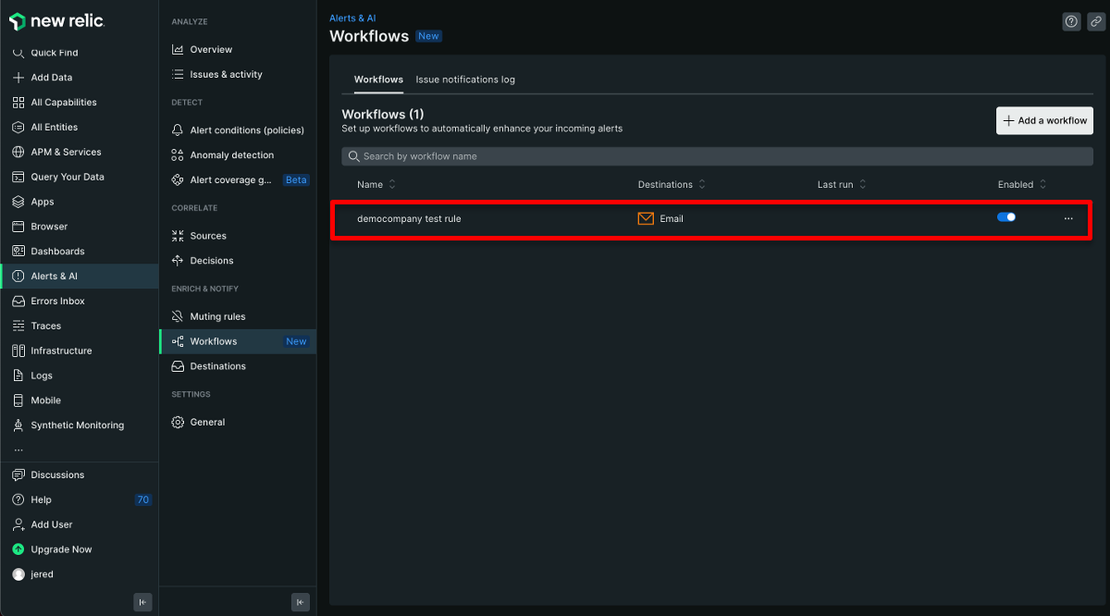This screenshot has width=1110, height=616.
Task: Open the help question mark icon
Action: coord(1070,20)
